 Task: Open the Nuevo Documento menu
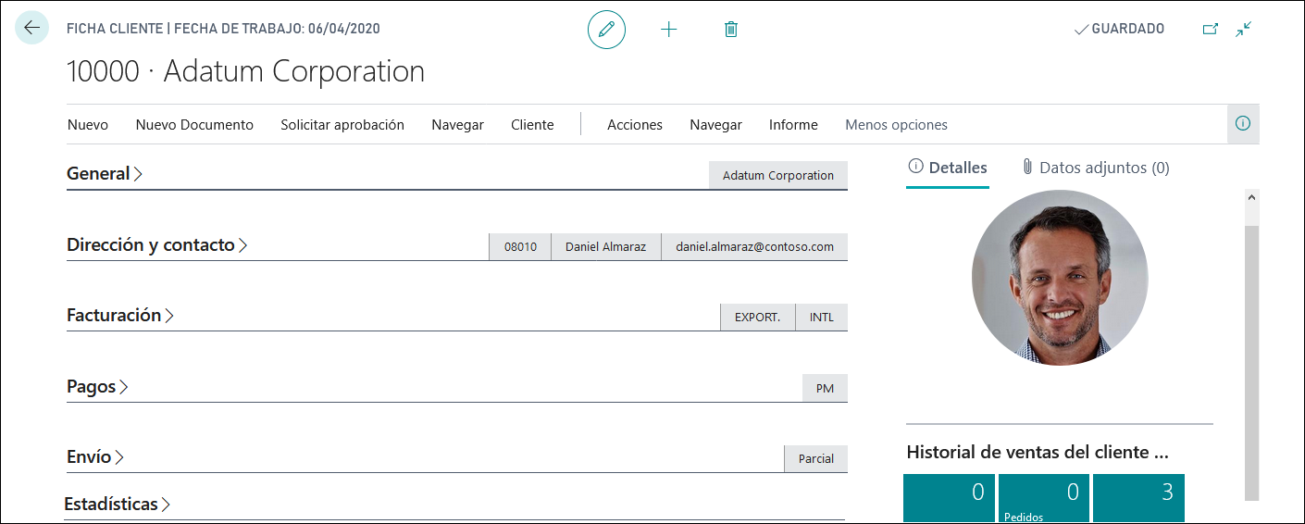point(194,125)
